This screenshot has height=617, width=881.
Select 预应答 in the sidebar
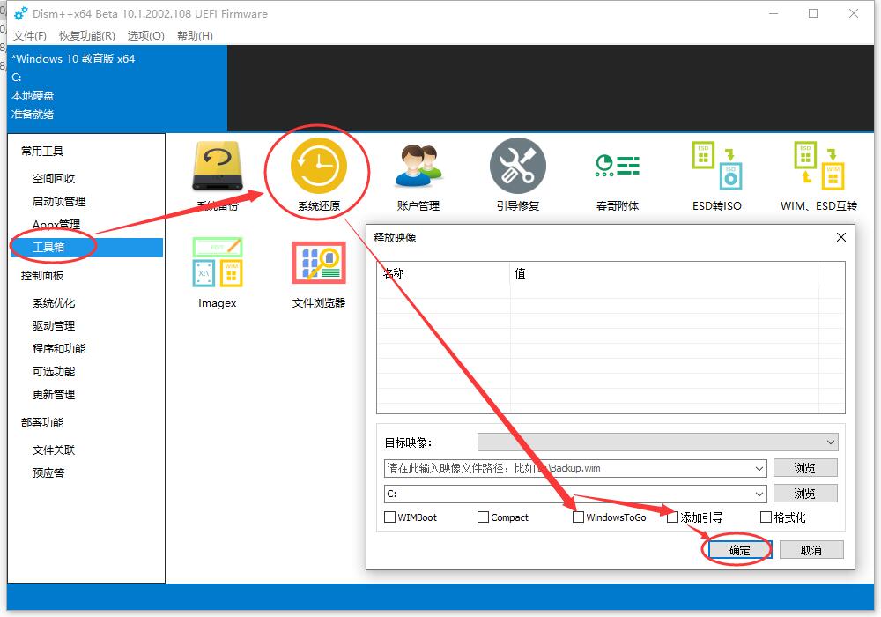pyautogui.click(x=48, y=473)
